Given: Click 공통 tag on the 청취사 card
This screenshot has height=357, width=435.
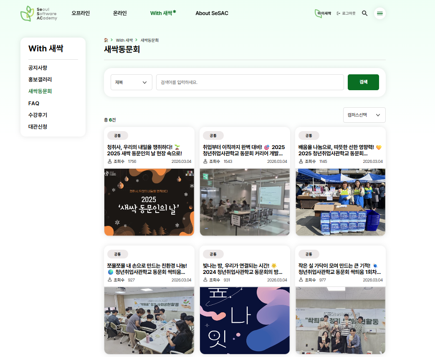Looking at the screenshot, I should pyautogui.click(x=118, y=136).
